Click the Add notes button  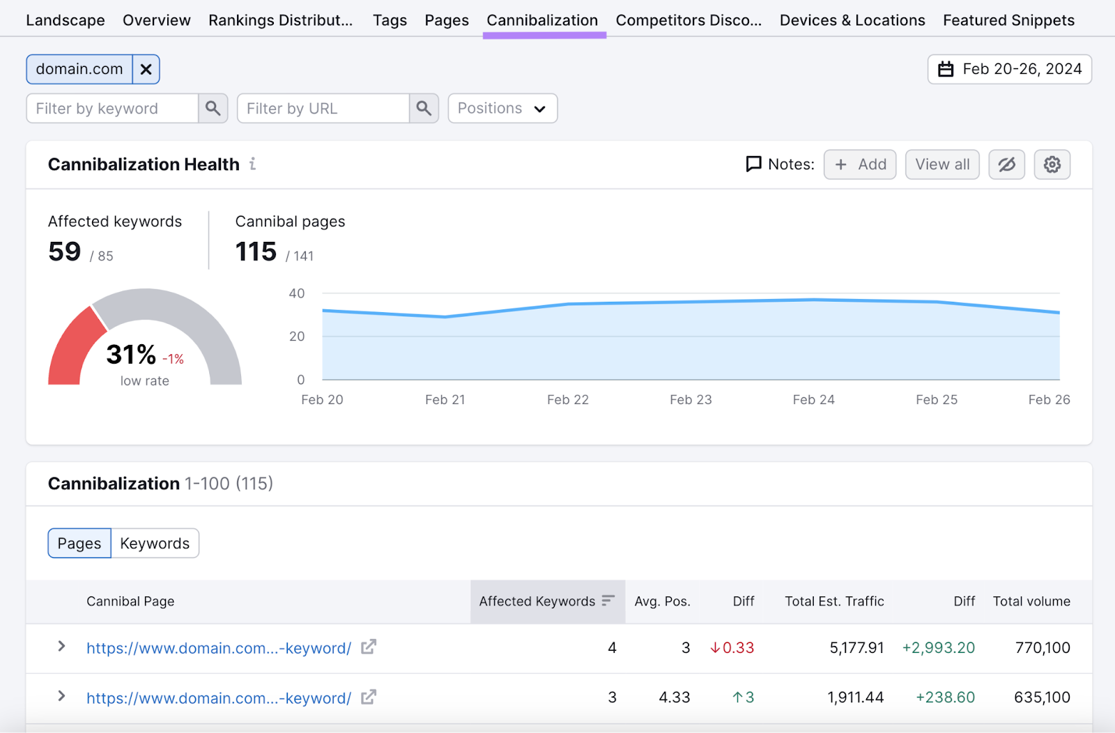(859, 164)
